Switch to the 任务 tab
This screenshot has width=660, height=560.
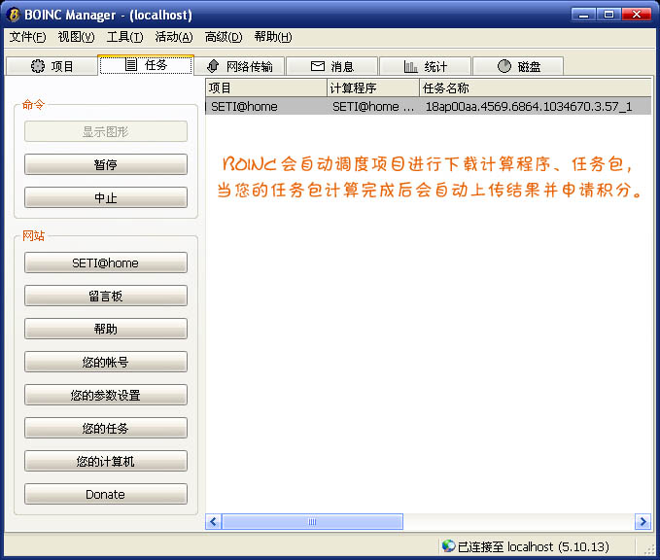[146, 65]
